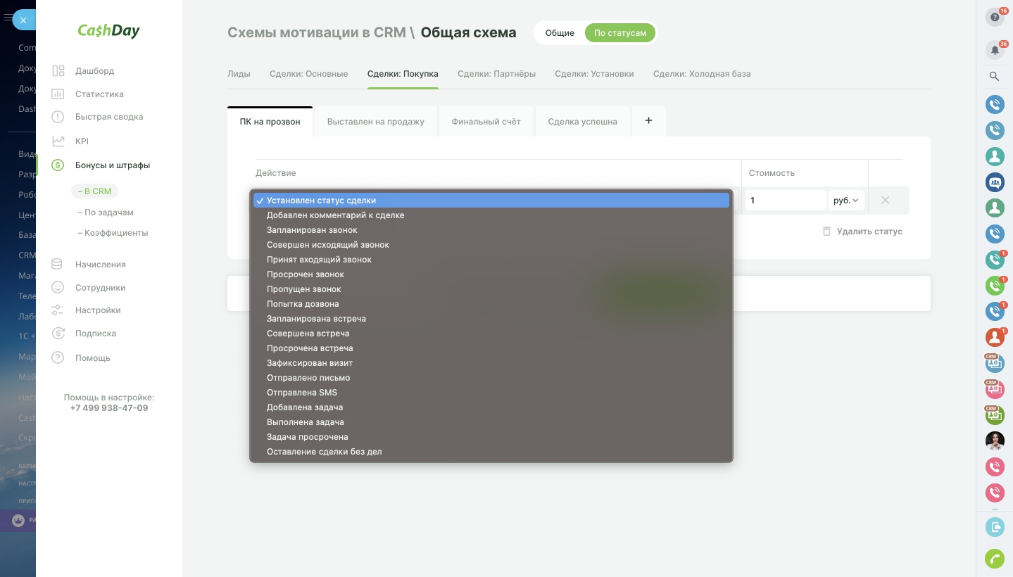Image resolution: width=1013 pixels, height=577 pixels.
Task: Click the Помощь question mark icon
Action: (58, 358)
